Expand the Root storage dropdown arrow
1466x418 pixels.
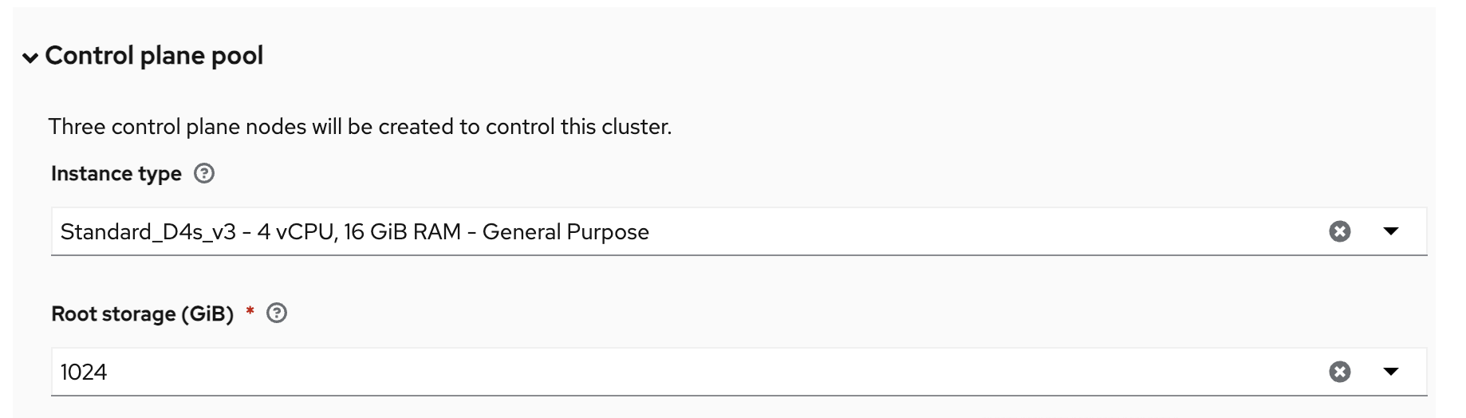(1390, 372)
